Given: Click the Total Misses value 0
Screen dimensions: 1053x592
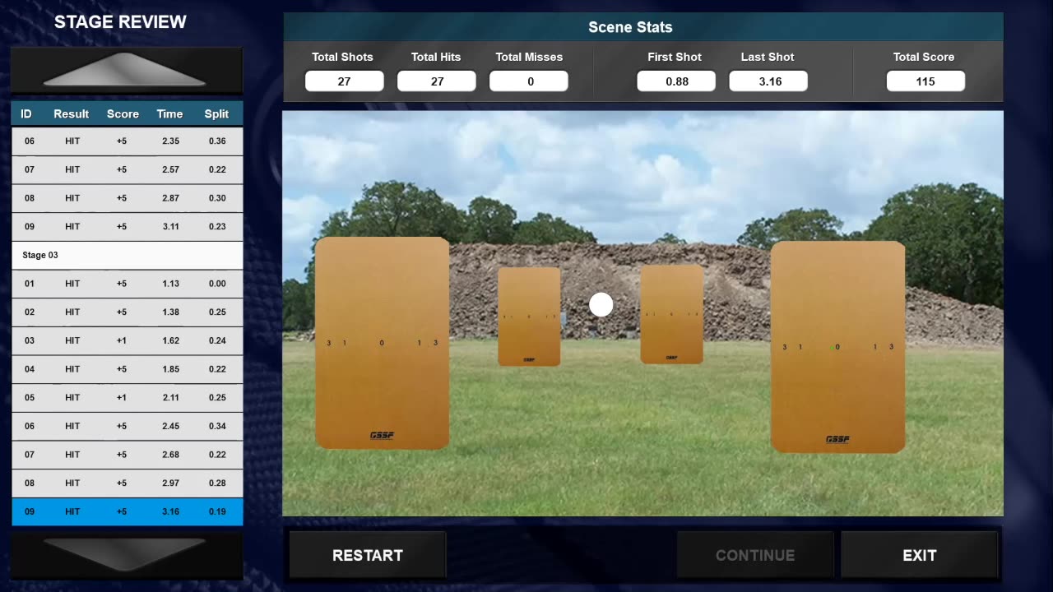Looking at the screenshot, I should click(x=529, y=81).
